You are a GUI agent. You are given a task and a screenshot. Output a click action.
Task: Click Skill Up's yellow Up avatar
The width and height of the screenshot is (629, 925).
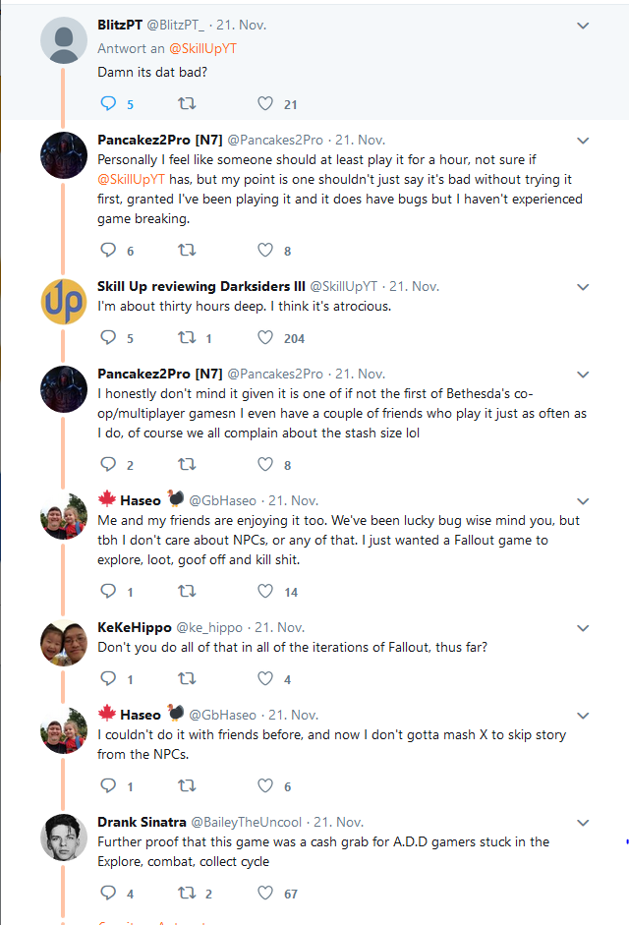point(63,302)
